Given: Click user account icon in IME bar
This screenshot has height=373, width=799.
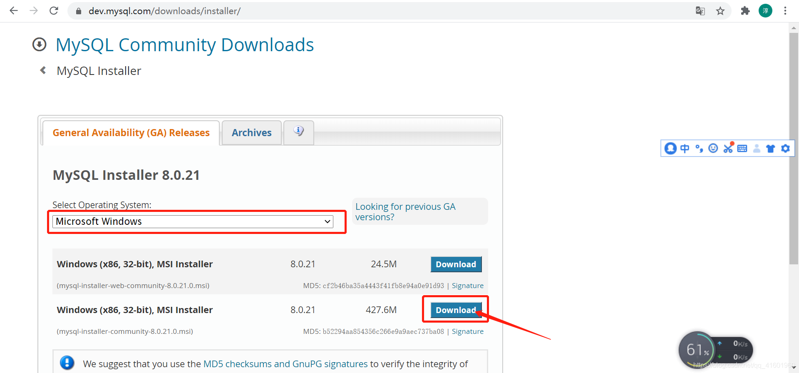Looking at the screenshot, I should (757, 148).
